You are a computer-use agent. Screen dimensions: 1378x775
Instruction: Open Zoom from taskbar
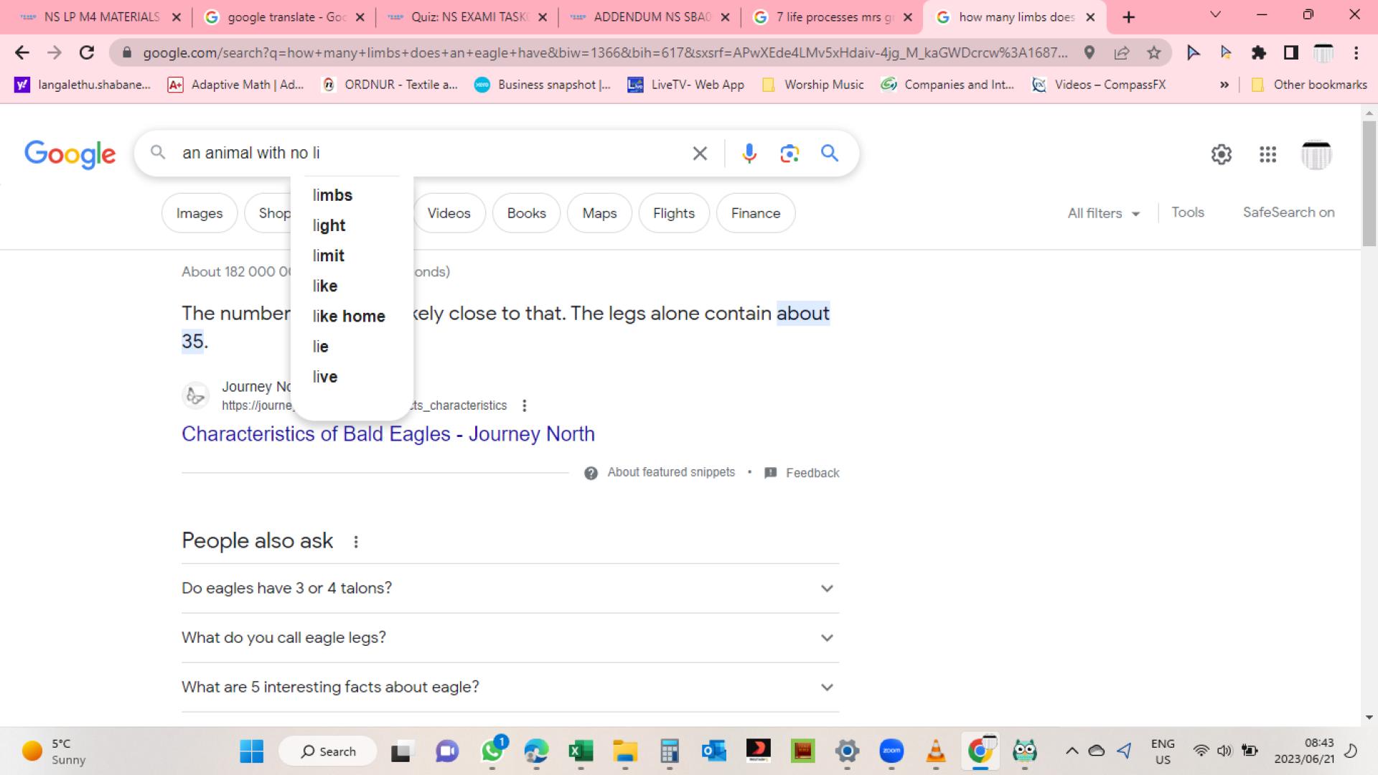[891, 751]
